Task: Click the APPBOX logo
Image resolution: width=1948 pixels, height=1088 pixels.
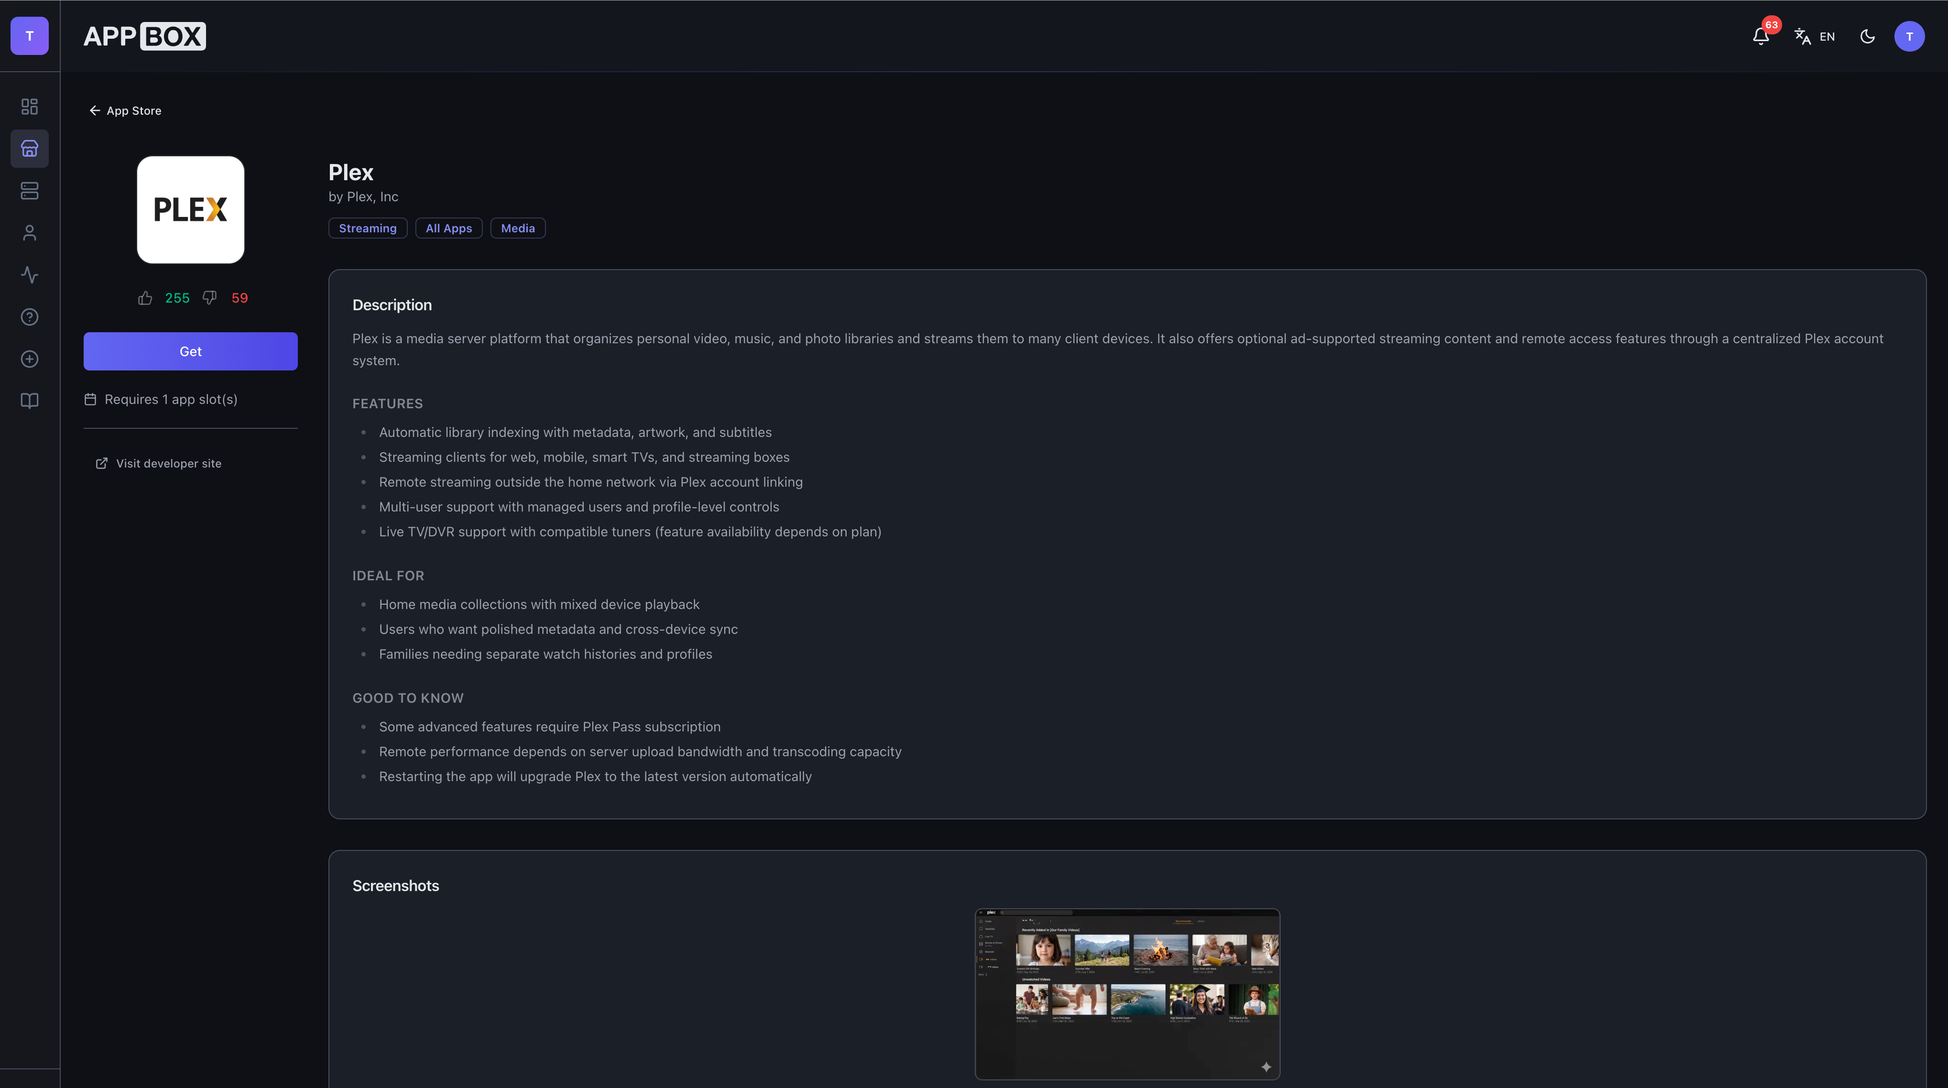Action: 144,36
